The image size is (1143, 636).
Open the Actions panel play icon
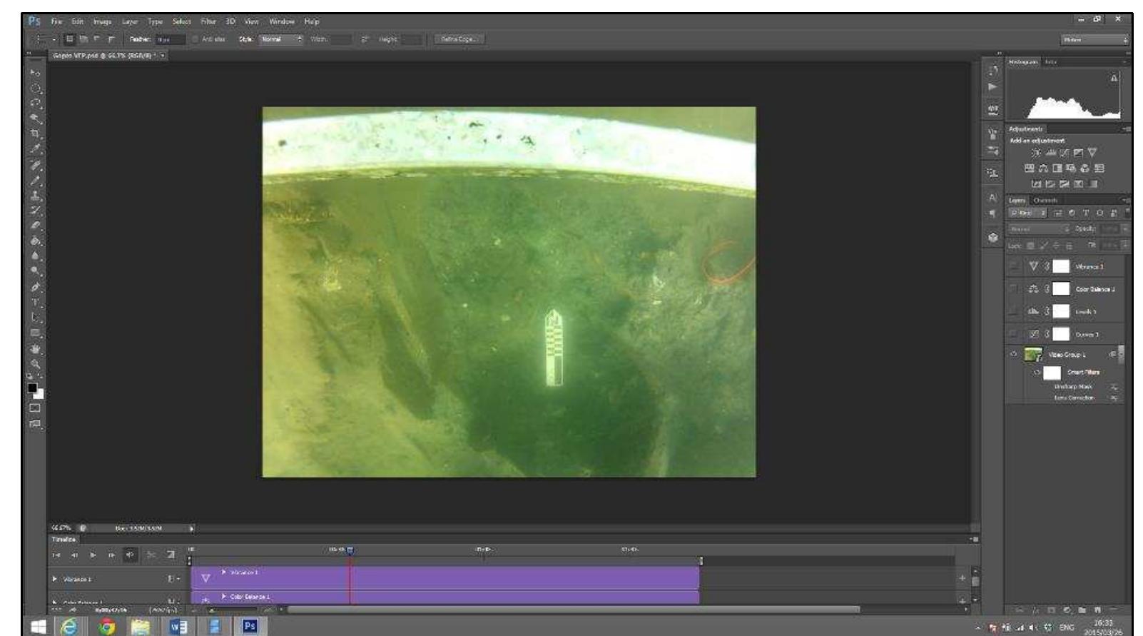coord(992,87)
